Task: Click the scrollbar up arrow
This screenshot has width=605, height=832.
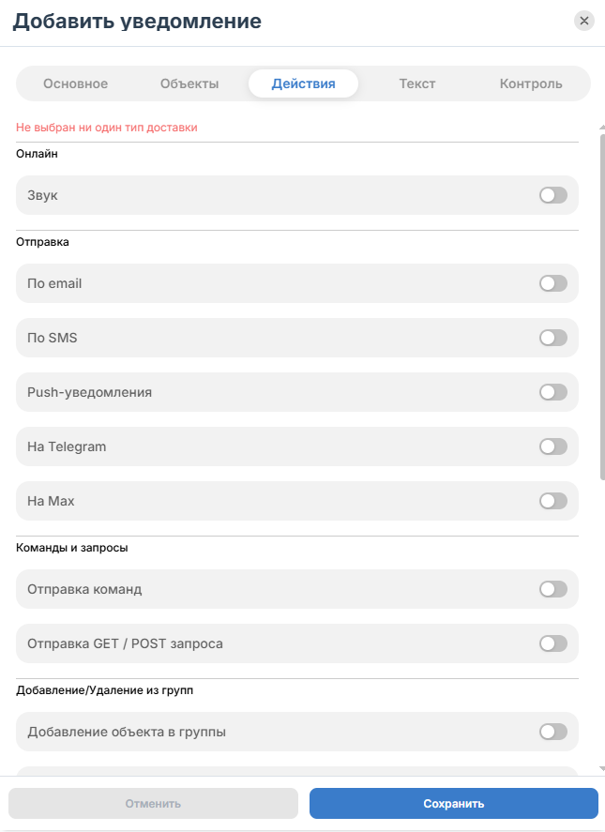Action: tap(602, 128)
